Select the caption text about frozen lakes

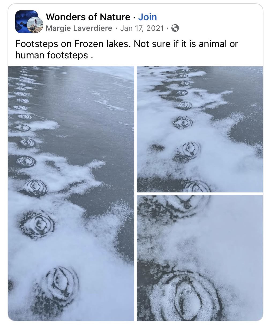tap(127, 49)
